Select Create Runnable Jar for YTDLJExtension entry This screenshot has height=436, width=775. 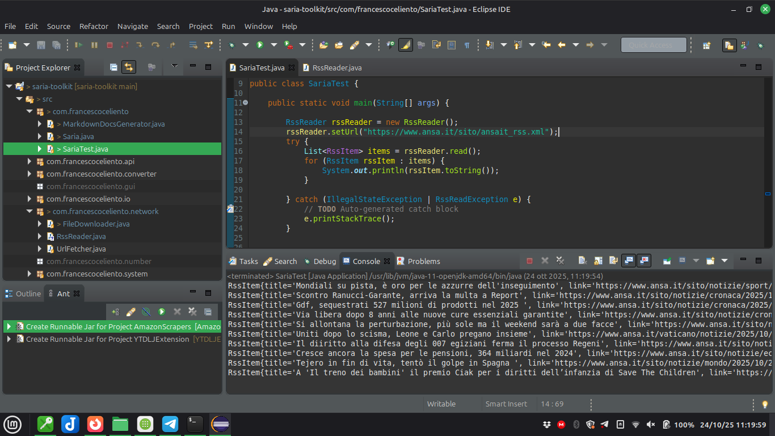coord(107,339)
